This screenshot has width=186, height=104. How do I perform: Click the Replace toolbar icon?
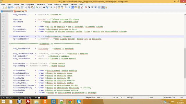point(47,8)
